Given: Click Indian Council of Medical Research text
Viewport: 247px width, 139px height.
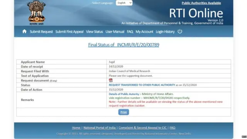Looking at the screenshot, I should 129,71.
